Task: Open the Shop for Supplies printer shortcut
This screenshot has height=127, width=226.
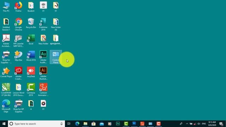Action: 6,57
